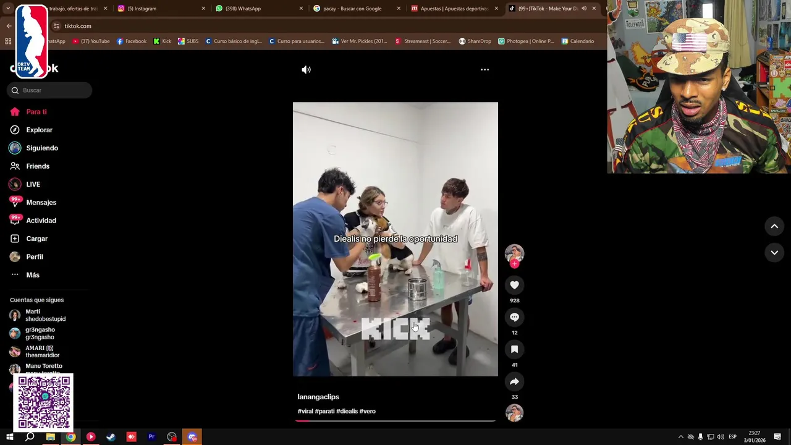Open Windows taskbar search
Viewport: 791px width, 445px height.
[30, 437]
